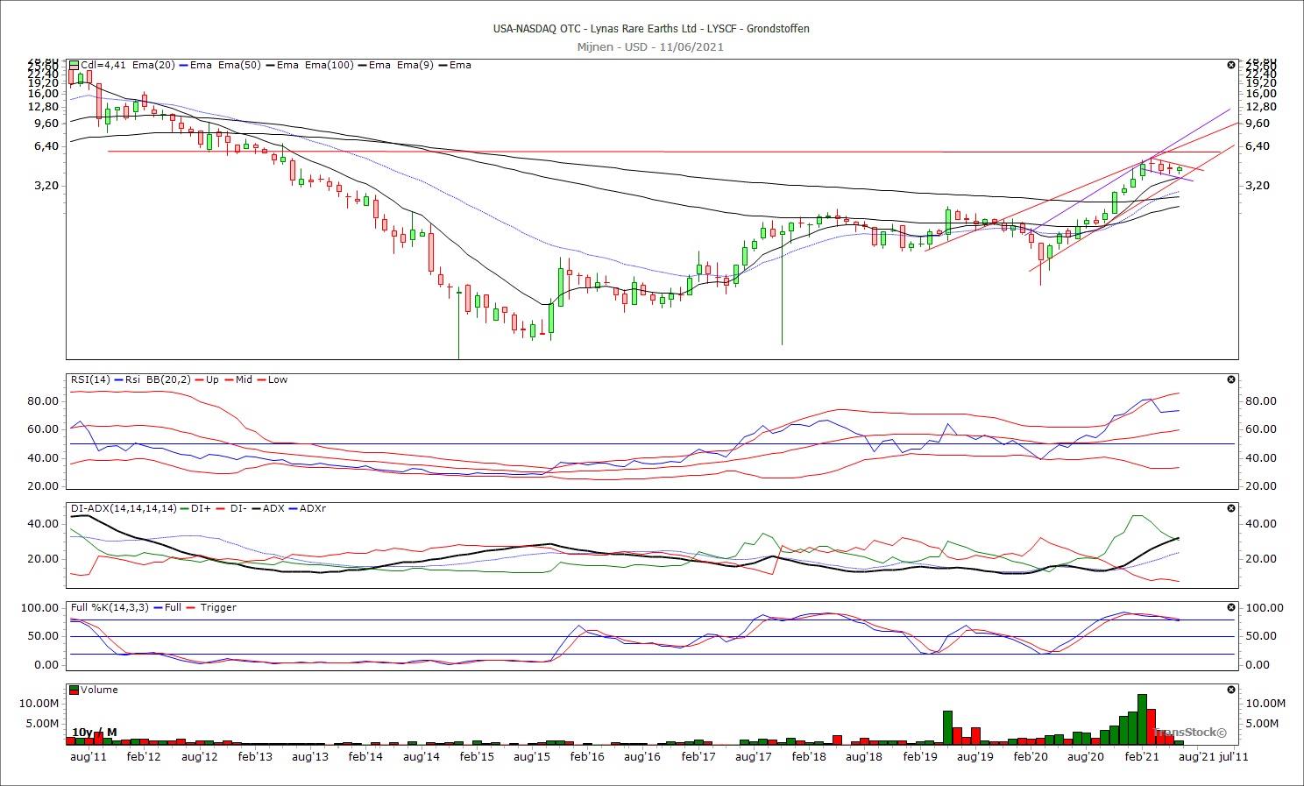This screenshot has height=786, width=1304.
Task: Click the Low band legend label
Action: point(278,379)
